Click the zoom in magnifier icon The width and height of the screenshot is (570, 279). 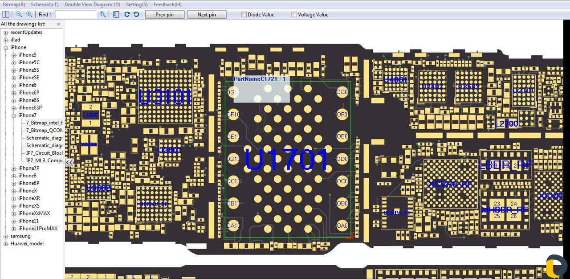tap(29, 14)
